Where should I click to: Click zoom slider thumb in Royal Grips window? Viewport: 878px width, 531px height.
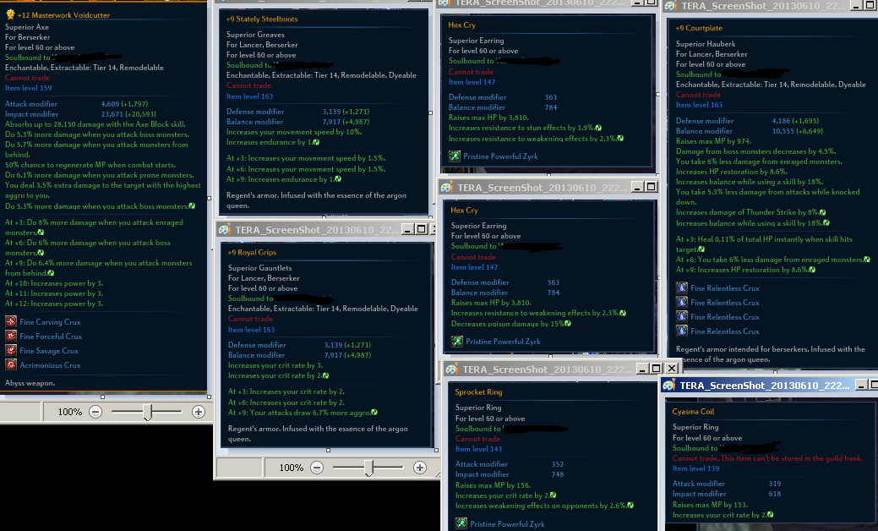coord(368,468)
